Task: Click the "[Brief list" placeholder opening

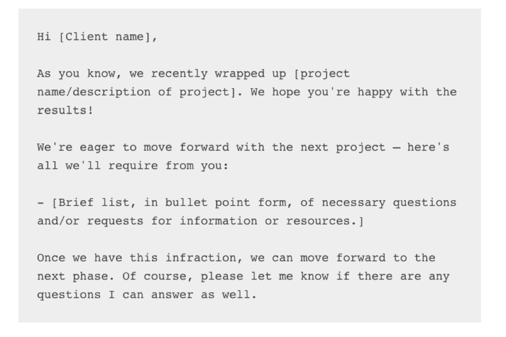Action: pyautogui.click(x=90, y=202)
